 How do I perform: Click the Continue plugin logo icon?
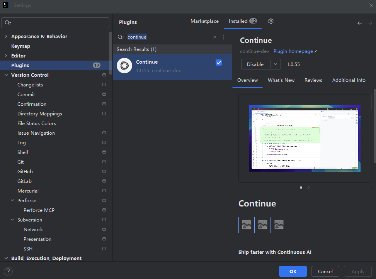(x=124, y=66)
